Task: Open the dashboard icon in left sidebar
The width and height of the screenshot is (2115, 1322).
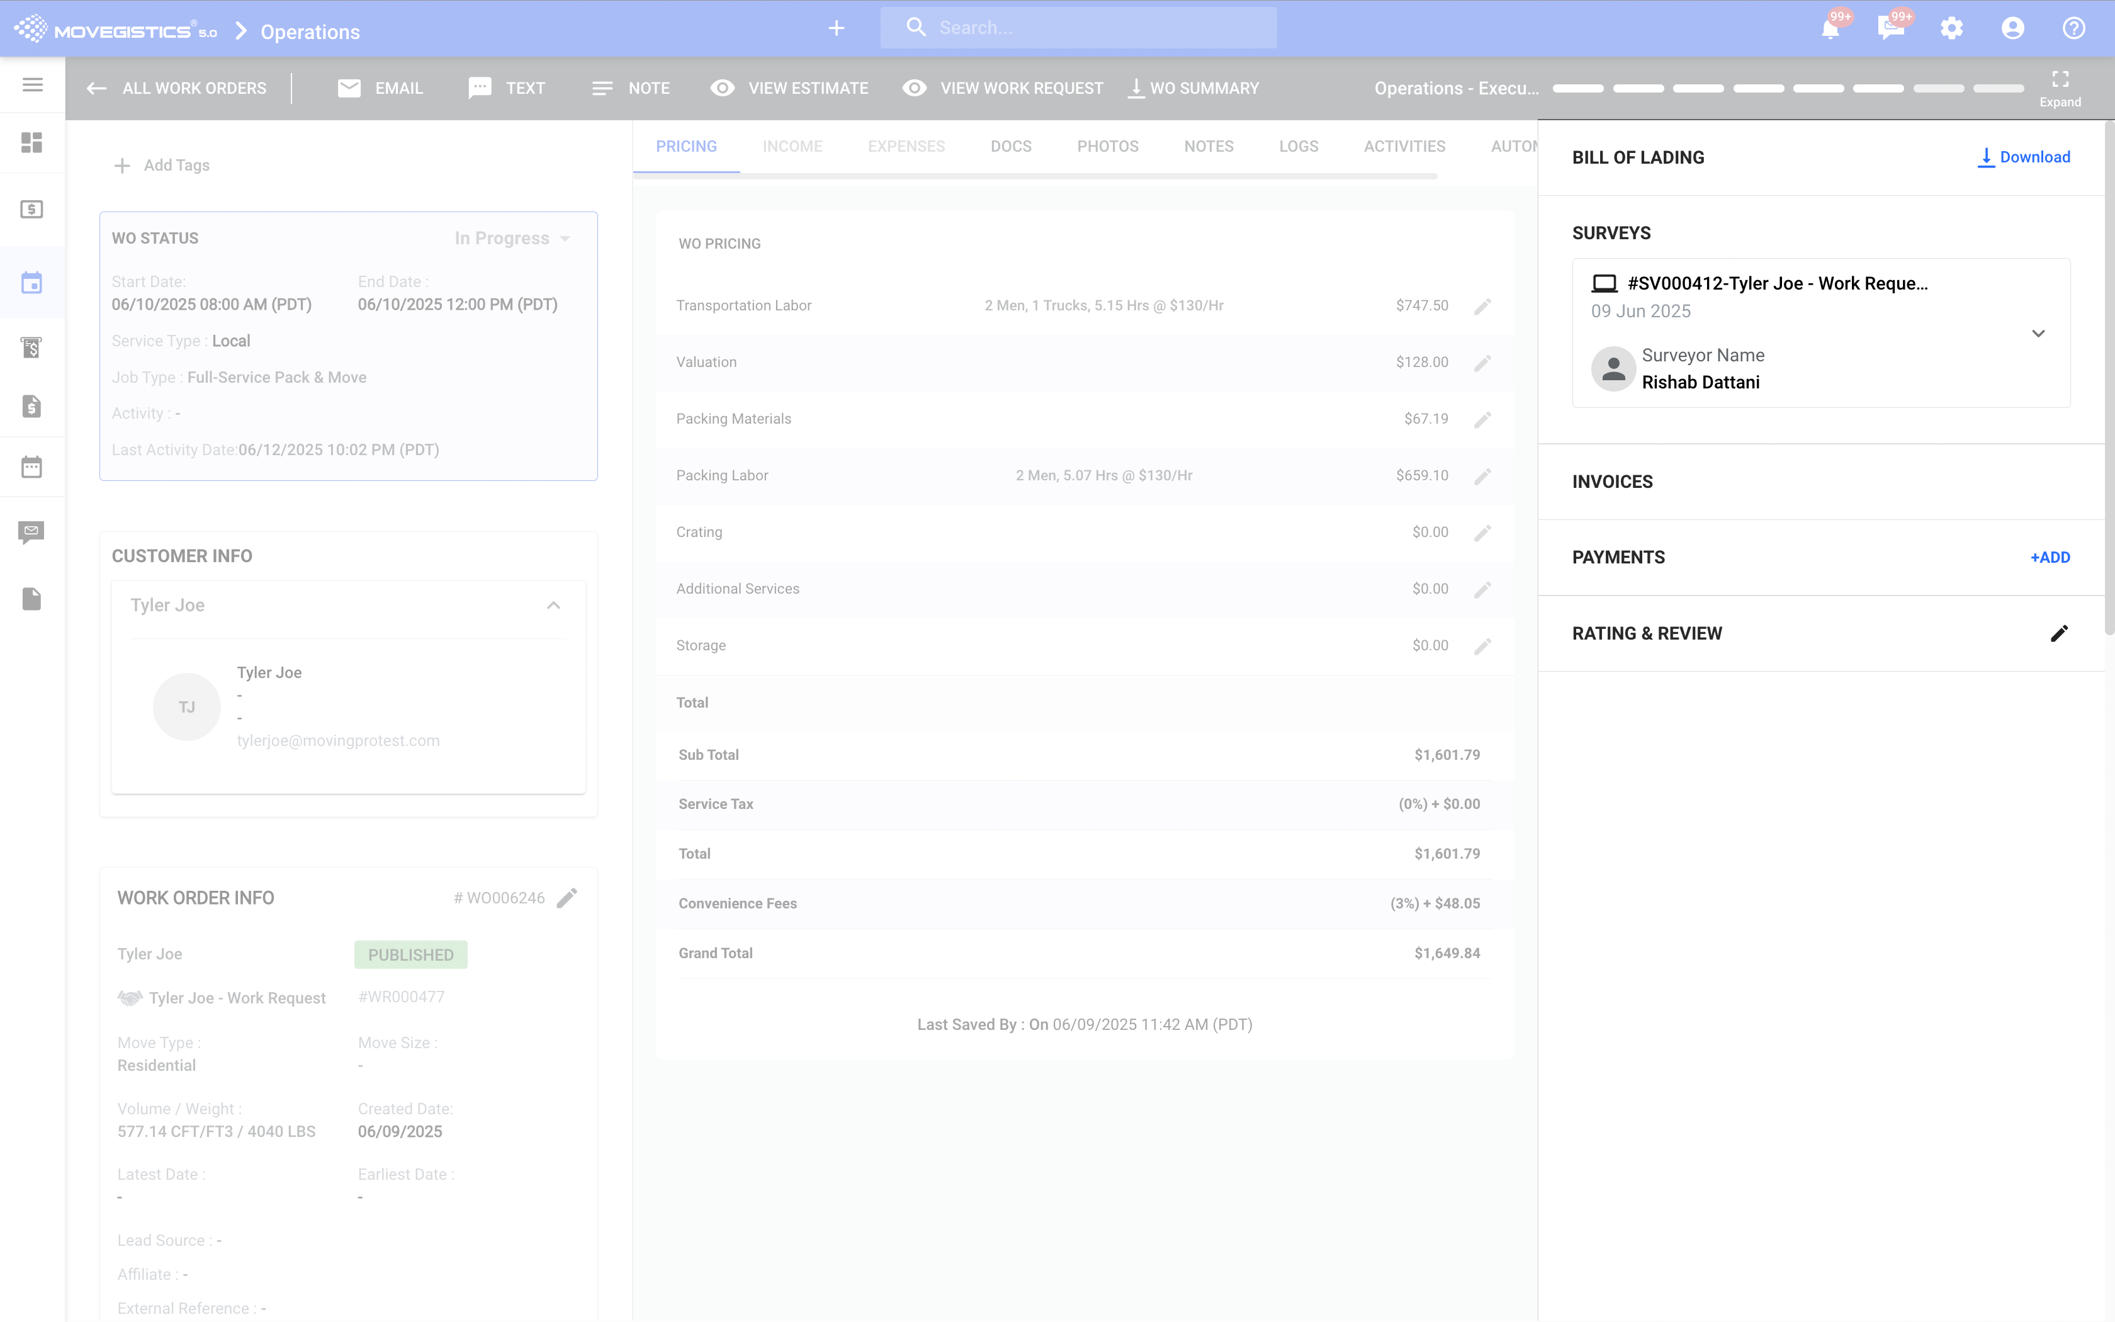Action: 32,142
